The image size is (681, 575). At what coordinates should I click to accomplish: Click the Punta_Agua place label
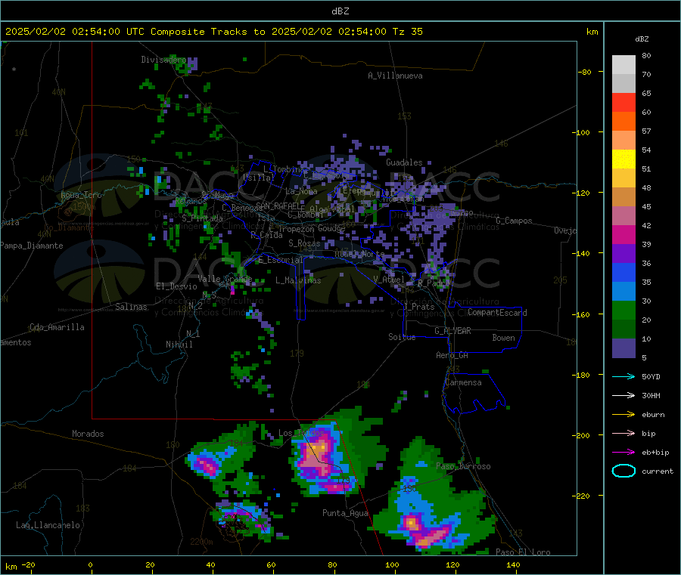click(345, 513)
